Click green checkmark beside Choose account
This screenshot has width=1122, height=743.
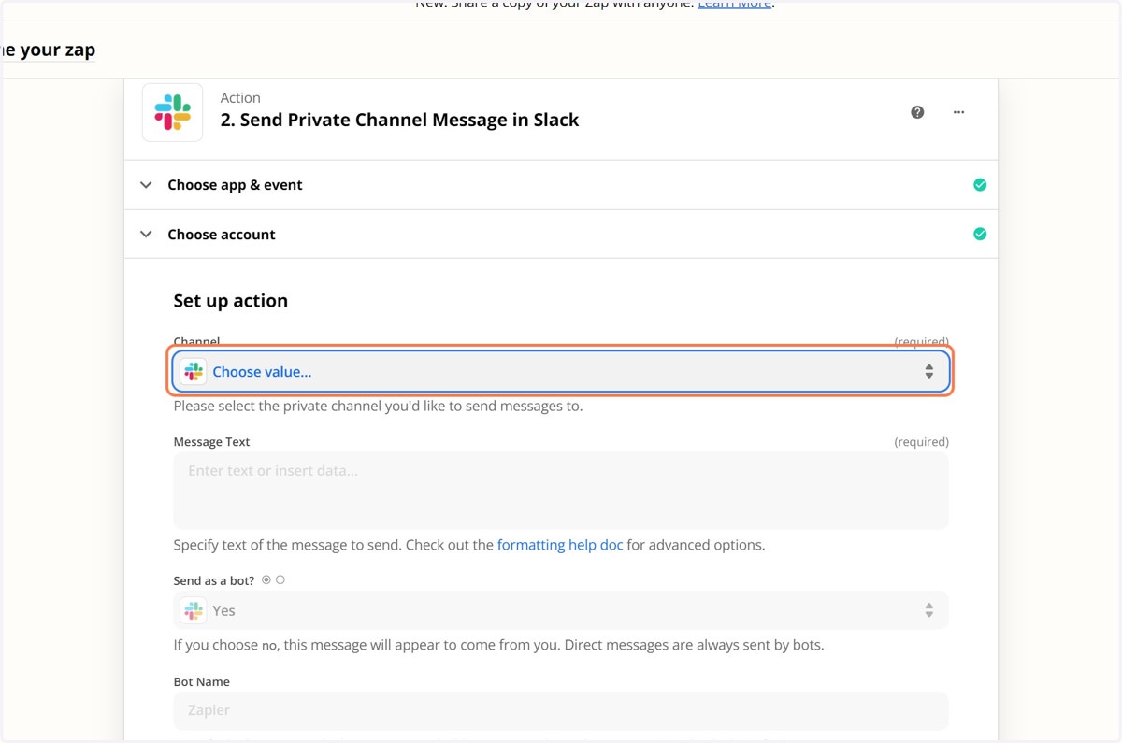point(980,234)
